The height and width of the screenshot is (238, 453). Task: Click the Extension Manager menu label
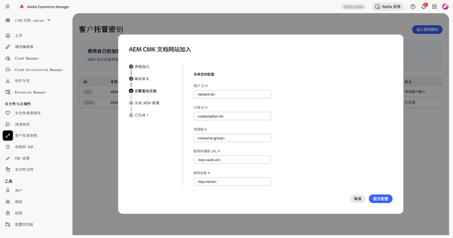point(30,92)
